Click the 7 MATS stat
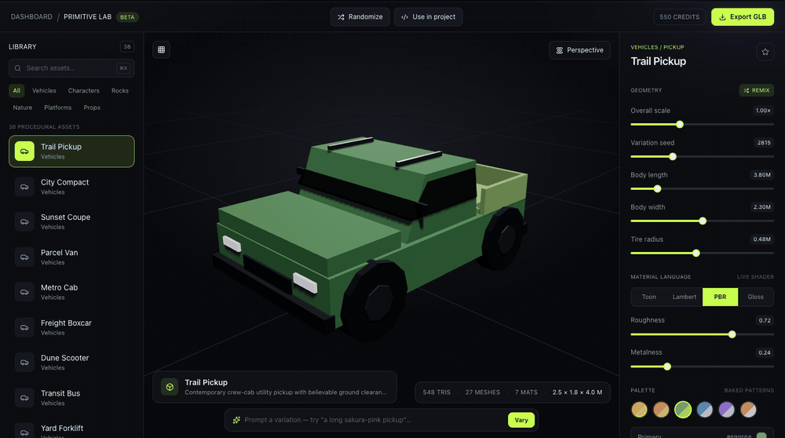Image resolution: width=785 pixels, height=438 pixels. [526, 392]
